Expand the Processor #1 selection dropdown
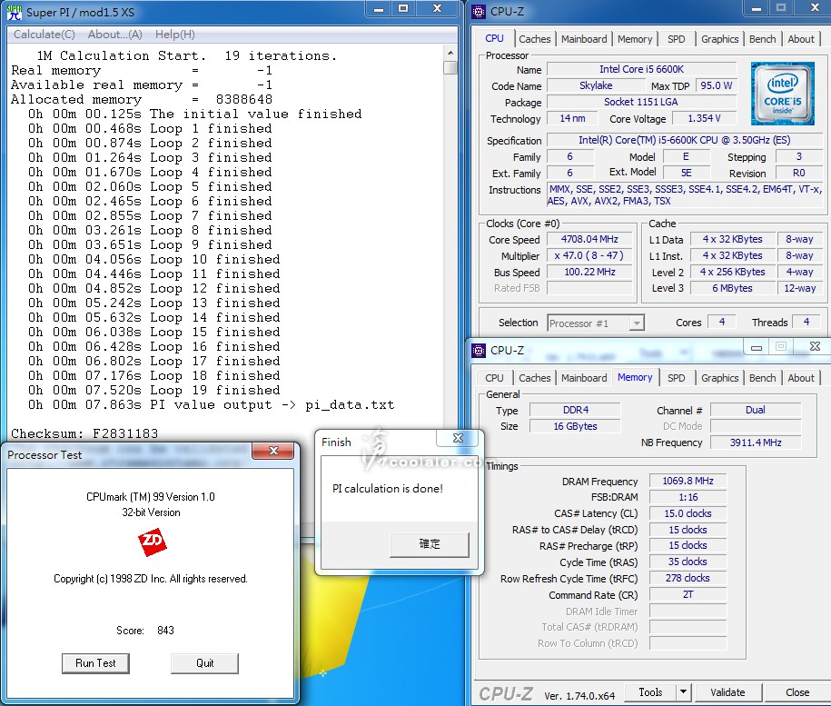831x706 pixels. tap(637, 323)
